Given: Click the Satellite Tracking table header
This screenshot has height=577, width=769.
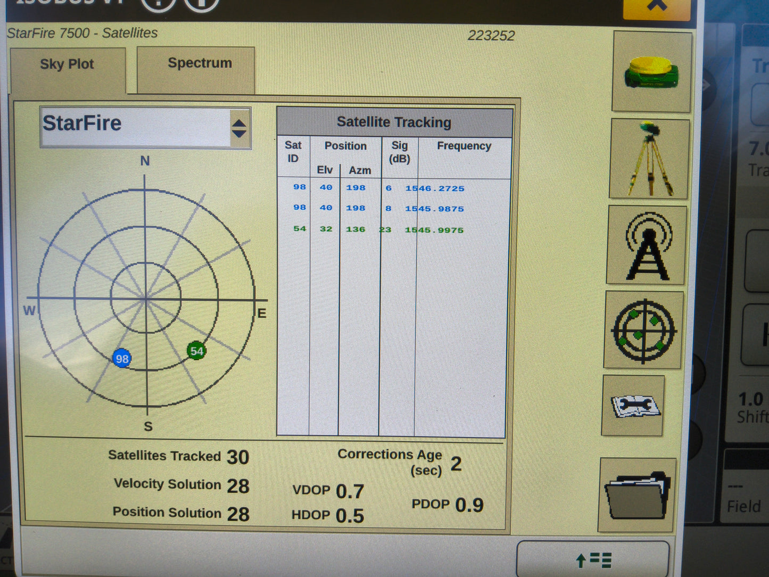Looking at the screenshot, I should point(394,122).
